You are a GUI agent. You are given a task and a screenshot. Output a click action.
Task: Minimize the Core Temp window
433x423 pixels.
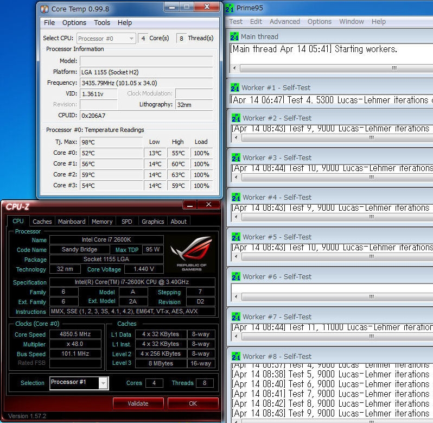[172, 7]
